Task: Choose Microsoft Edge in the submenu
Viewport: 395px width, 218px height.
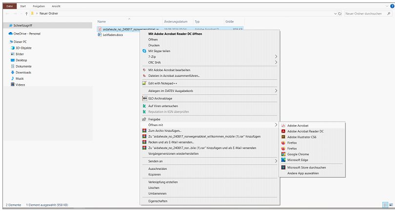Action: coord(298,160)
